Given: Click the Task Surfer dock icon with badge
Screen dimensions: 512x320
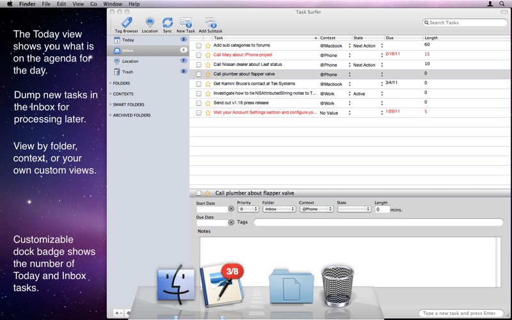Looking at the screenshot, I should (222, 285).
